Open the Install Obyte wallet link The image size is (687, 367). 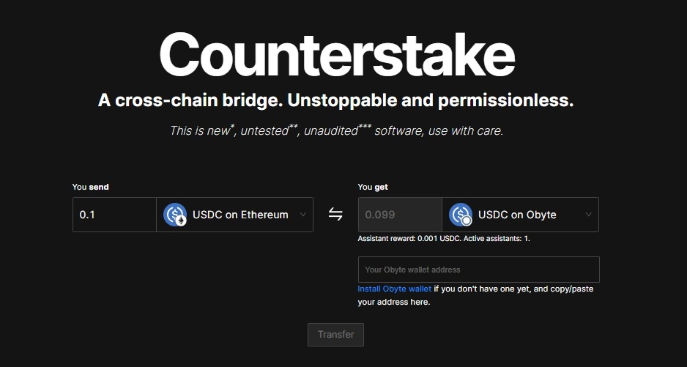(x=394, y=289)
